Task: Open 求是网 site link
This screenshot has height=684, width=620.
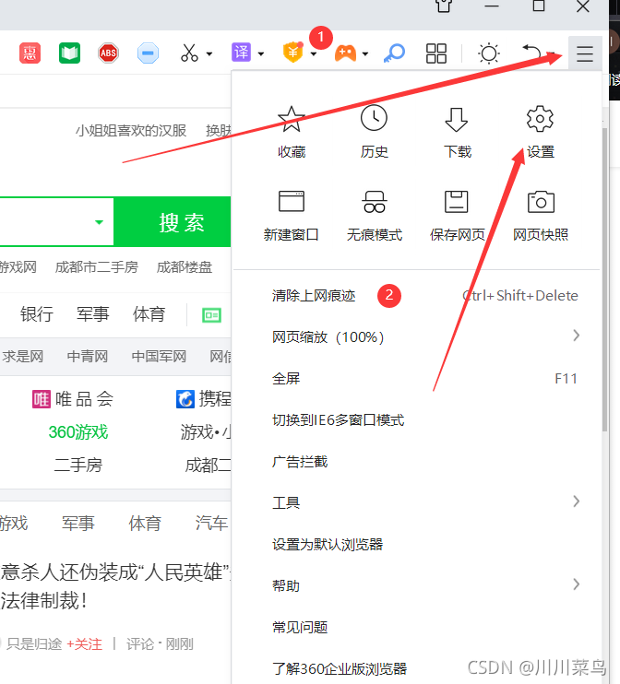Action: [22, 357]
